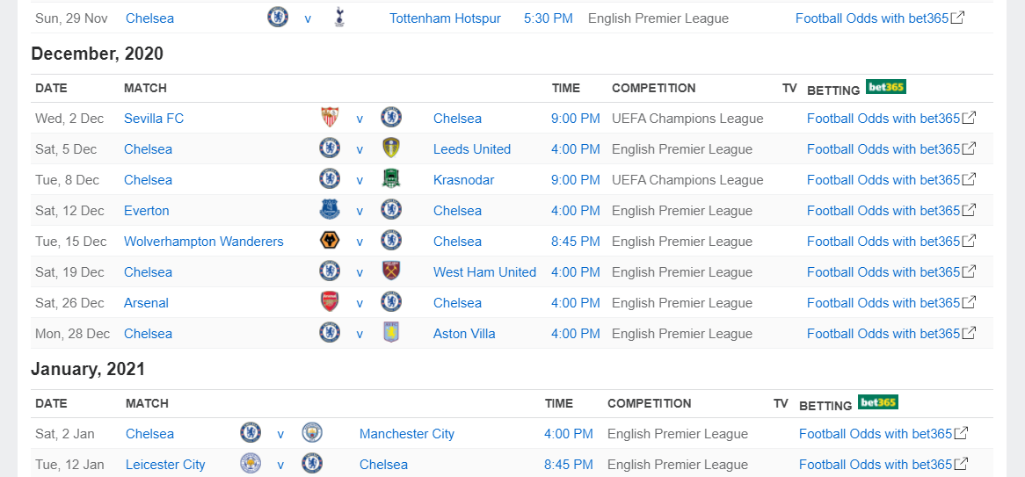
Task: Click the Manchester City club crest
Action: (312, 433)
